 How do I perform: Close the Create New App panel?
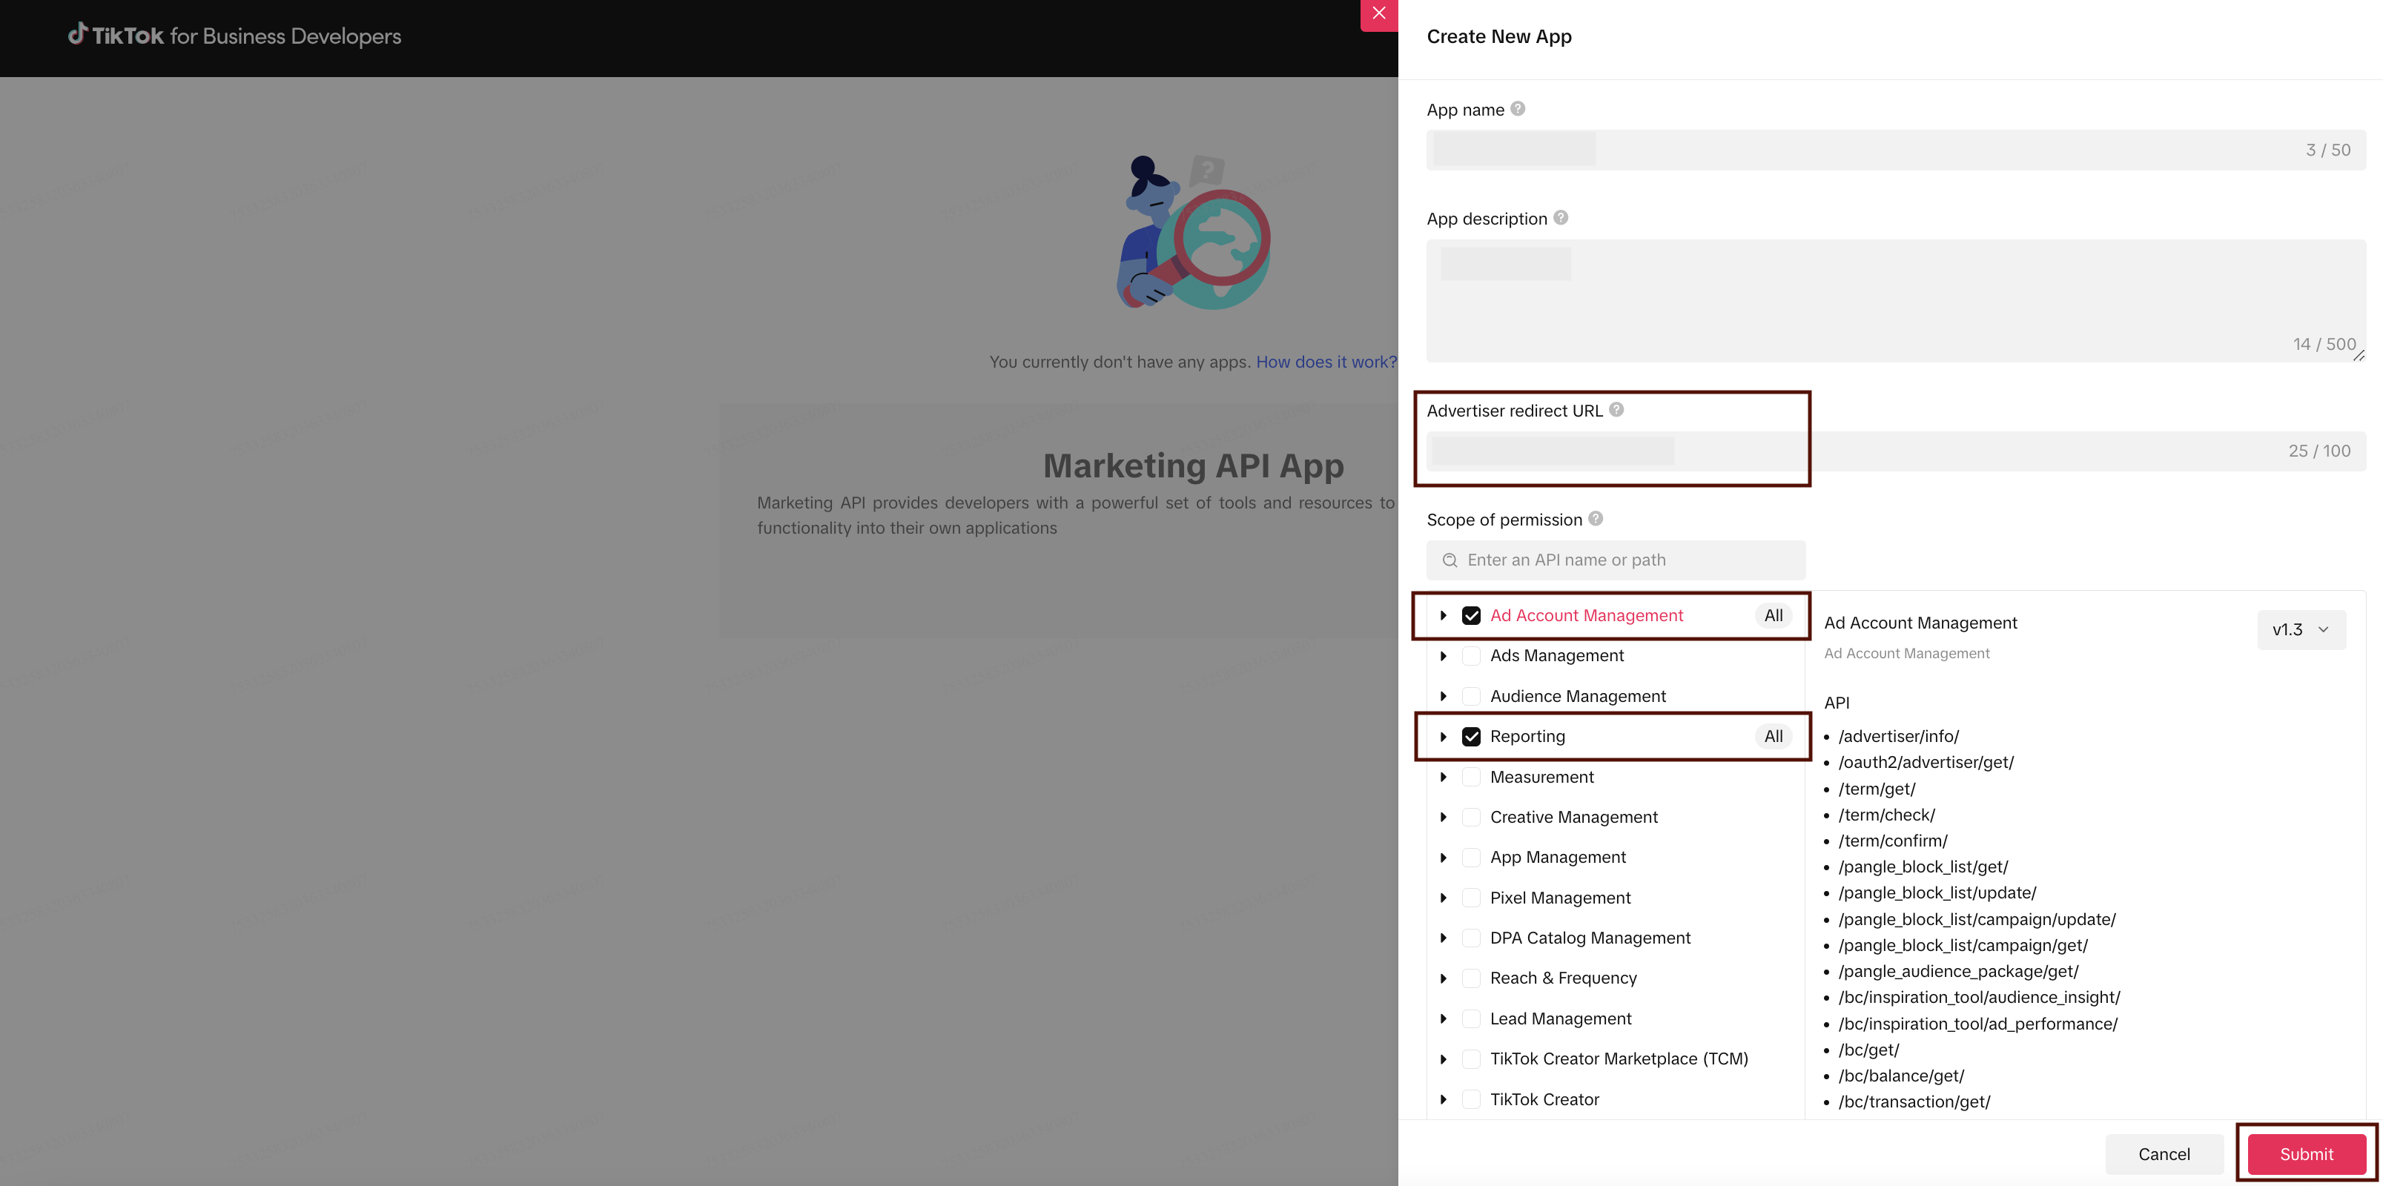(1378, 14)
